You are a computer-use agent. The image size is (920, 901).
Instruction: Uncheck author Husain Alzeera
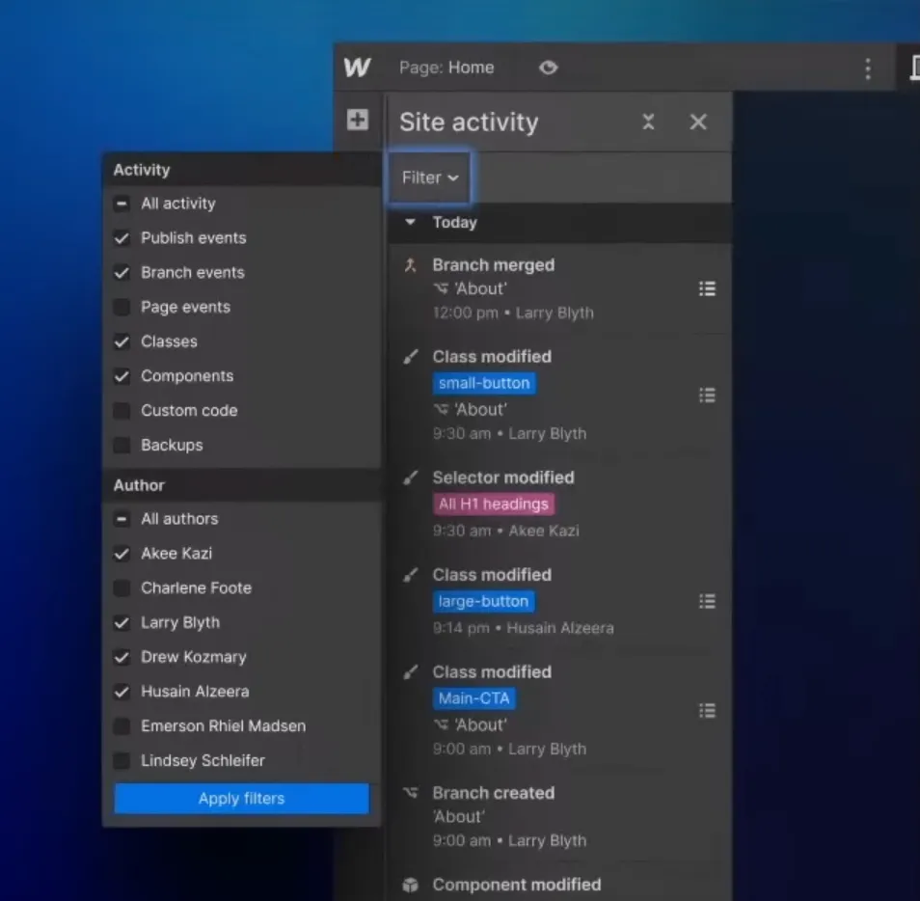tap(122, 692)
